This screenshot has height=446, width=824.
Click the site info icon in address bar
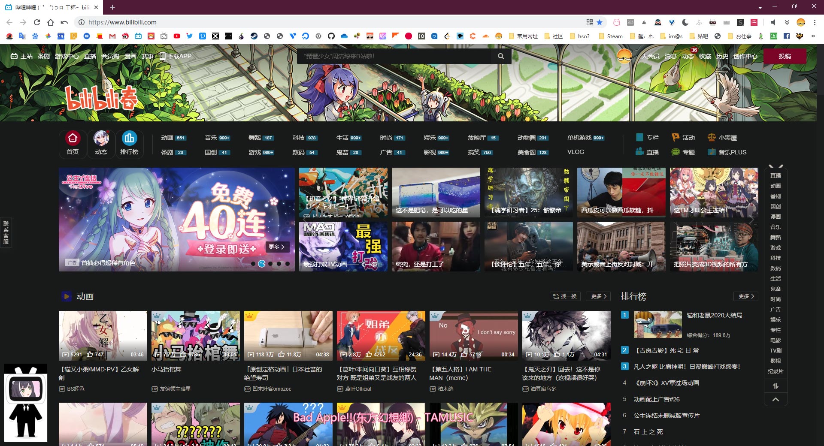pos(82,22)
